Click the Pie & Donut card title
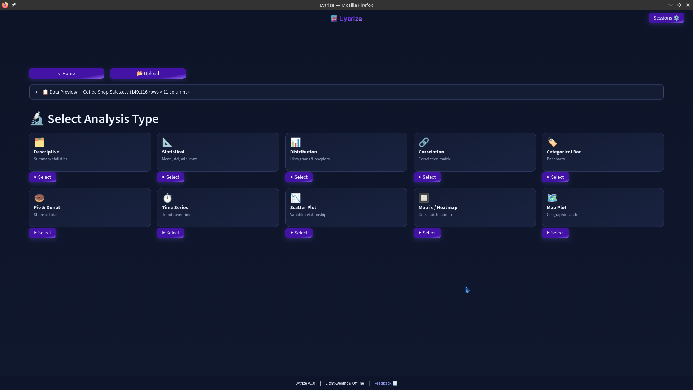Screen dimensions: 693x390 click(47, 207)
